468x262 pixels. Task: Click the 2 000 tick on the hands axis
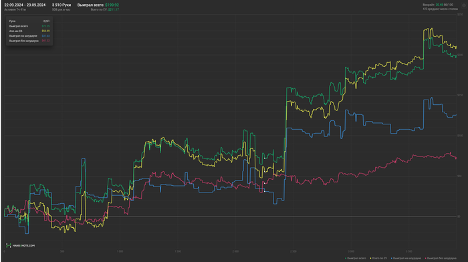click(x=235, y=251)
